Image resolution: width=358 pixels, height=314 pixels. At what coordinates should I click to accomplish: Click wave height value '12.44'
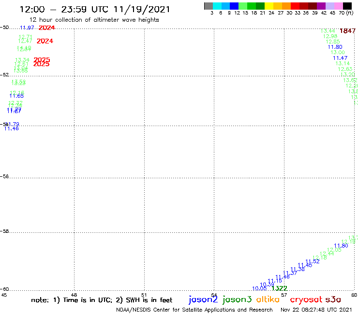pos(327,254)
